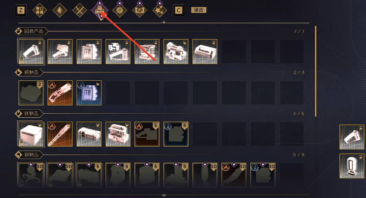Viewport: 366px width, 198px height.
Task: Pick the first item in 回收产品 row
Action: (31, 51)
